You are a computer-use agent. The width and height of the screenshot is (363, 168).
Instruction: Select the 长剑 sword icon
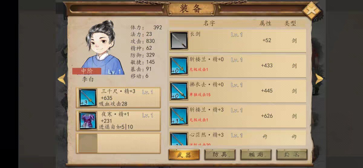pyautogui.click(x=179, y=41)
